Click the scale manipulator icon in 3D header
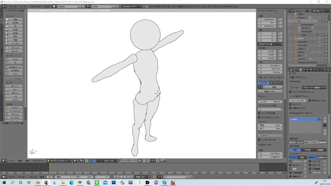The image size is (331, 186). [101, 161]
